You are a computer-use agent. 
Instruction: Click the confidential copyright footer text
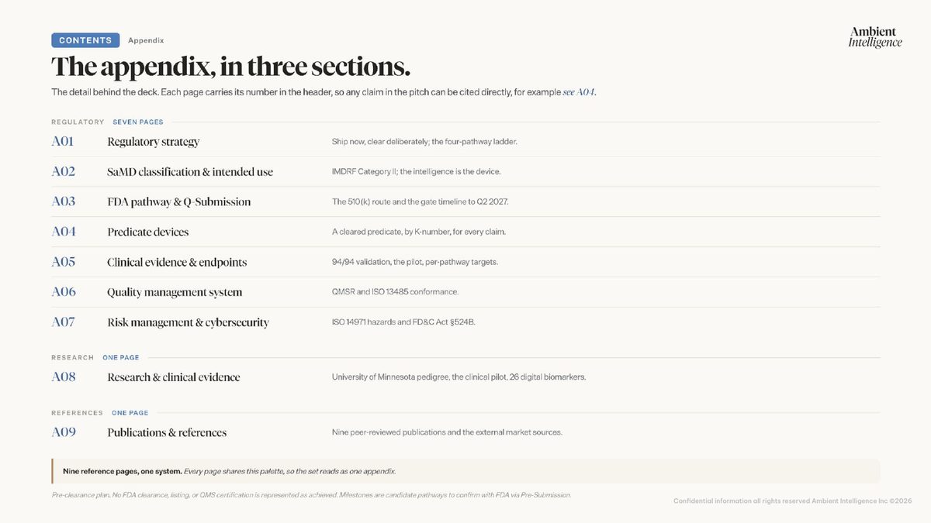click(793, 501)
